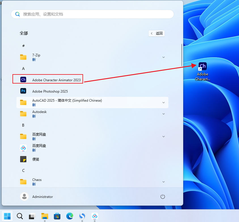Viewport: 239px width, 222px height.
Task: Click the Windows Start button on taskbar
Action: [x=7, y=216]
